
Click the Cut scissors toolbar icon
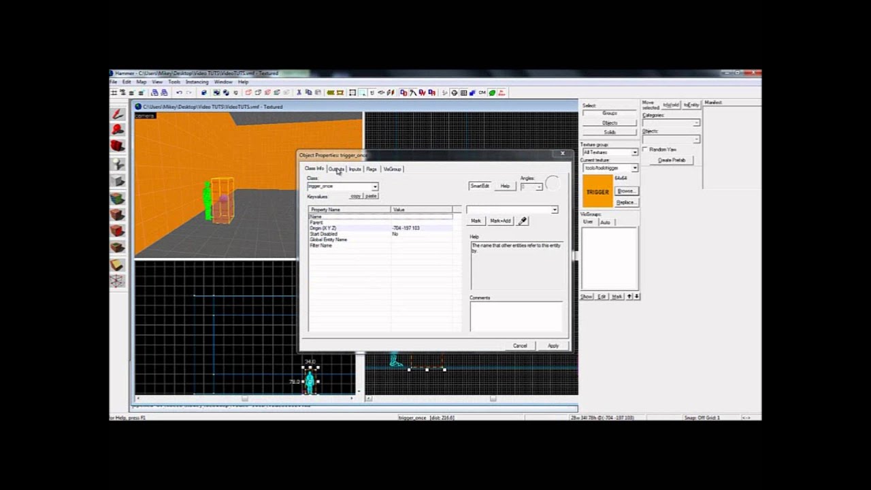coord(299,93)
